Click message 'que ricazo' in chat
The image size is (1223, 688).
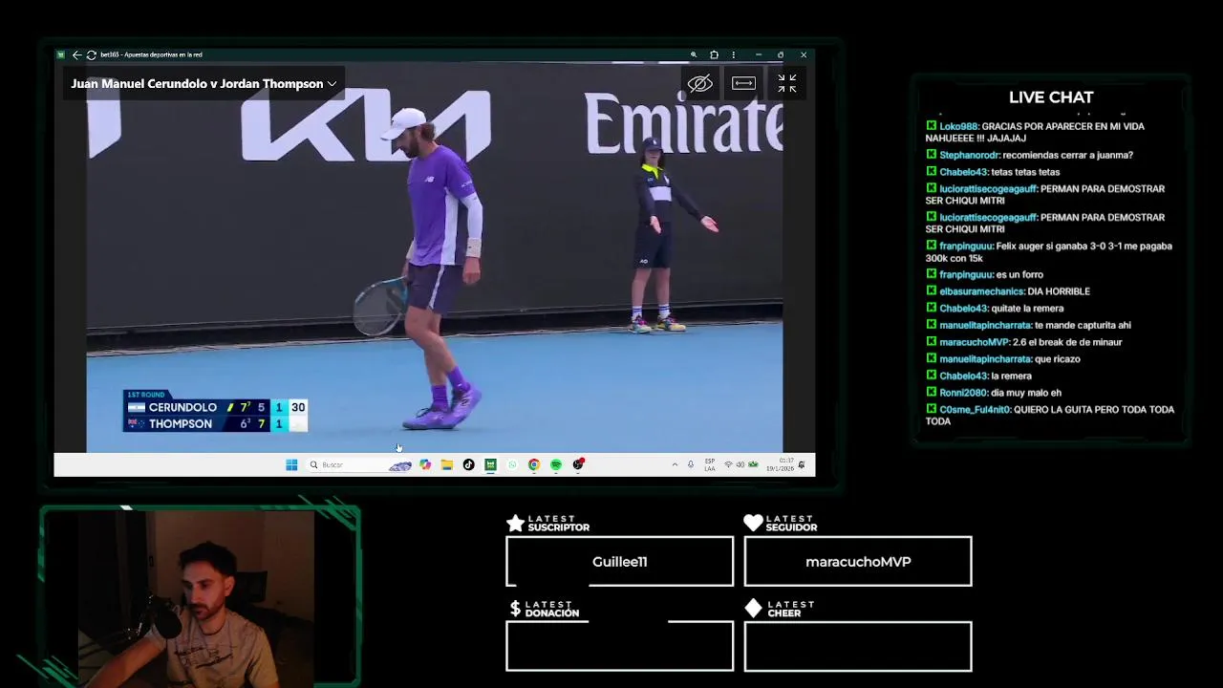pos(1058,359)
